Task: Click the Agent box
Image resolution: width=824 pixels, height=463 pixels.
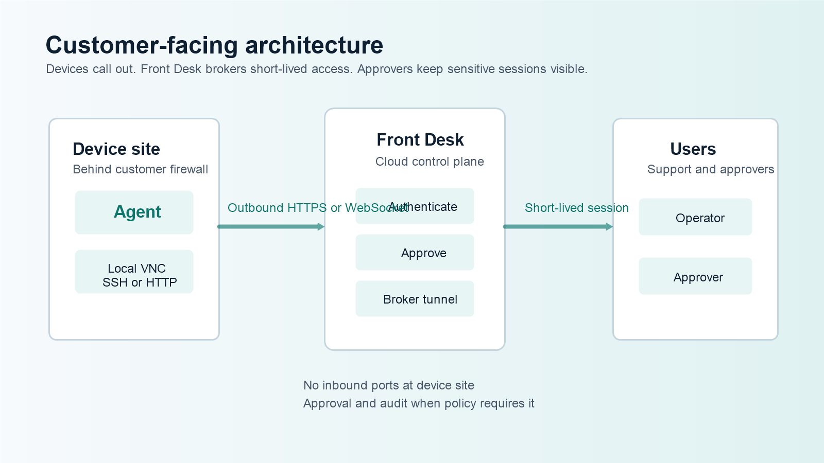Action: [x=134, y=212]
